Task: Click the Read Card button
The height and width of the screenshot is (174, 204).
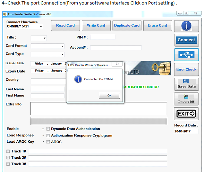Action: point(66,26)
